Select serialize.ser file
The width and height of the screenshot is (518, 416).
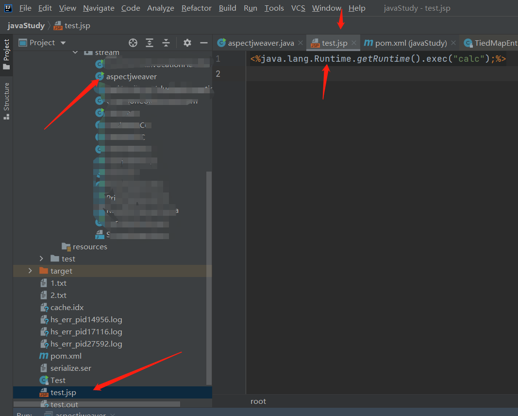71,368
